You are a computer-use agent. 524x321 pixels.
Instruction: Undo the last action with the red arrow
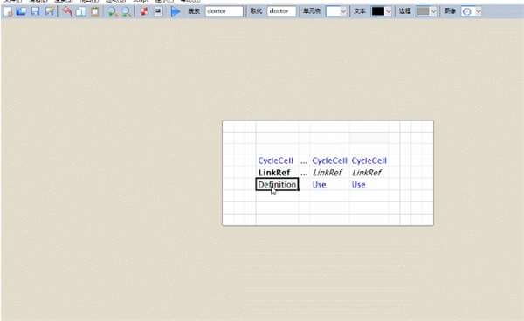click(x=67, y=11)
